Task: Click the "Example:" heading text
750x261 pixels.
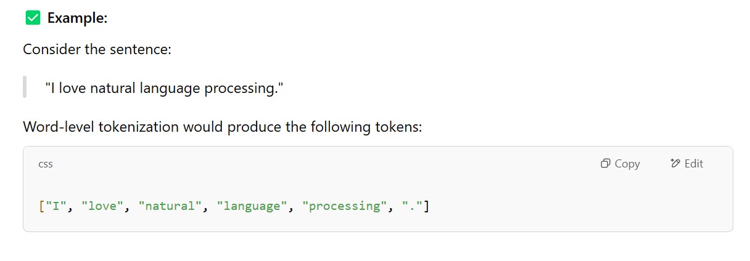Action: (x=77, y=18)
